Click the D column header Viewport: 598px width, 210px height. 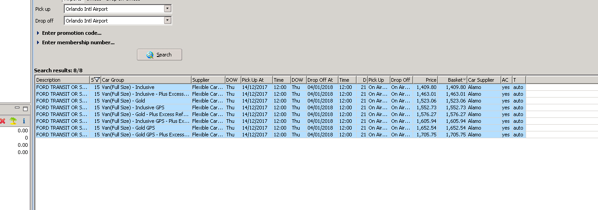click(362, 80)
